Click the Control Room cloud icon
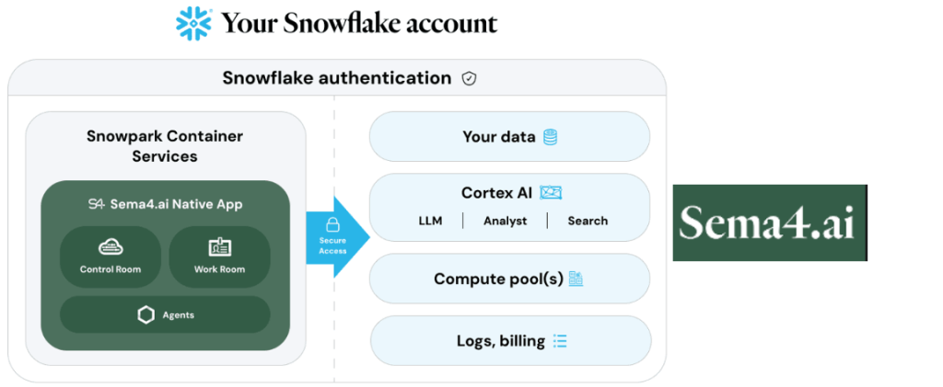The height and width of the screenshot is (387, 943). 111,246
